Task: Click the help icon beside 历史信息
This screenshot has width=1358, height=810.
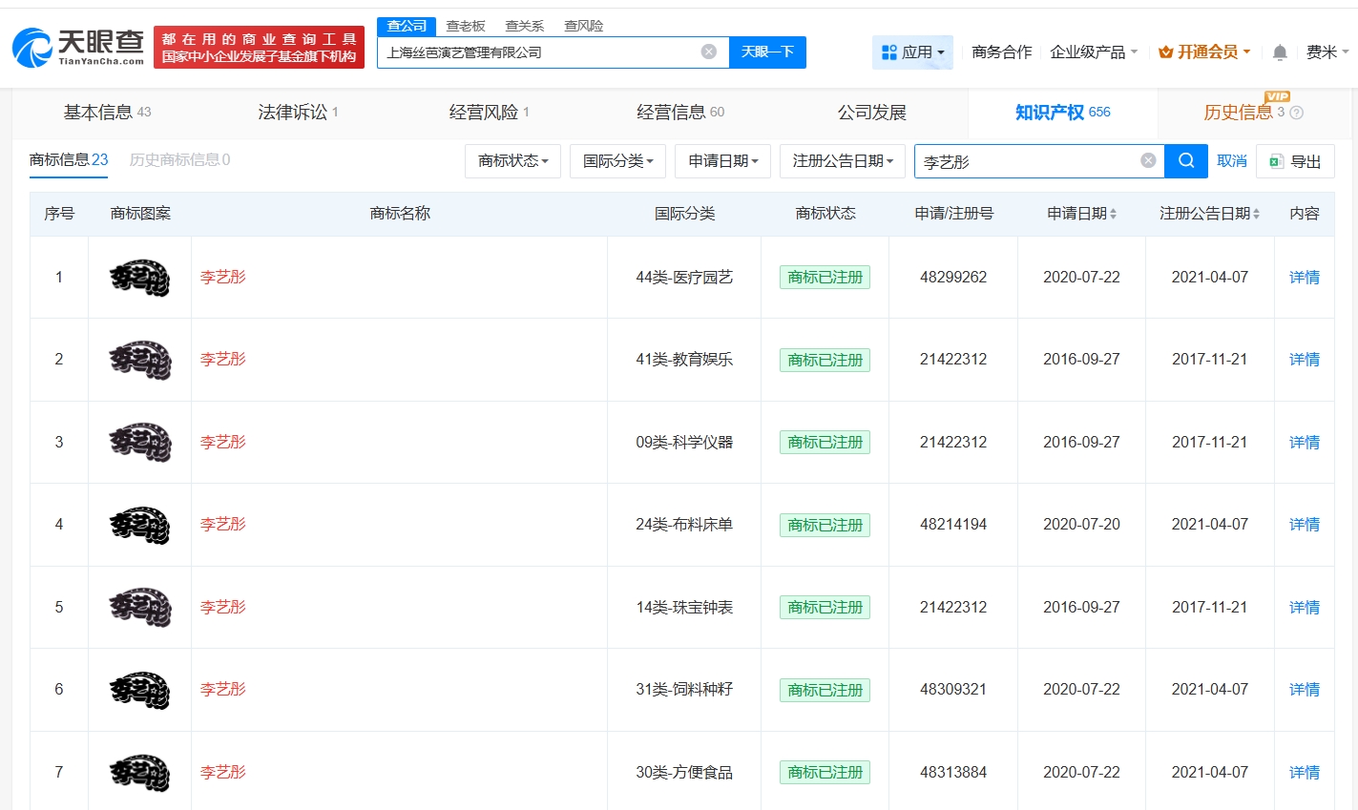Action: 1296,113
